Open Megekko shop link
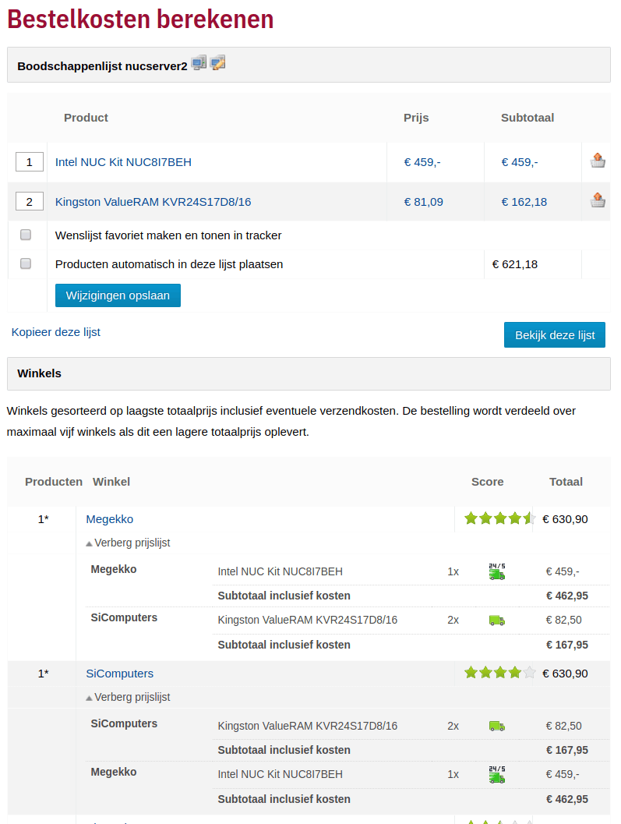 110,519
